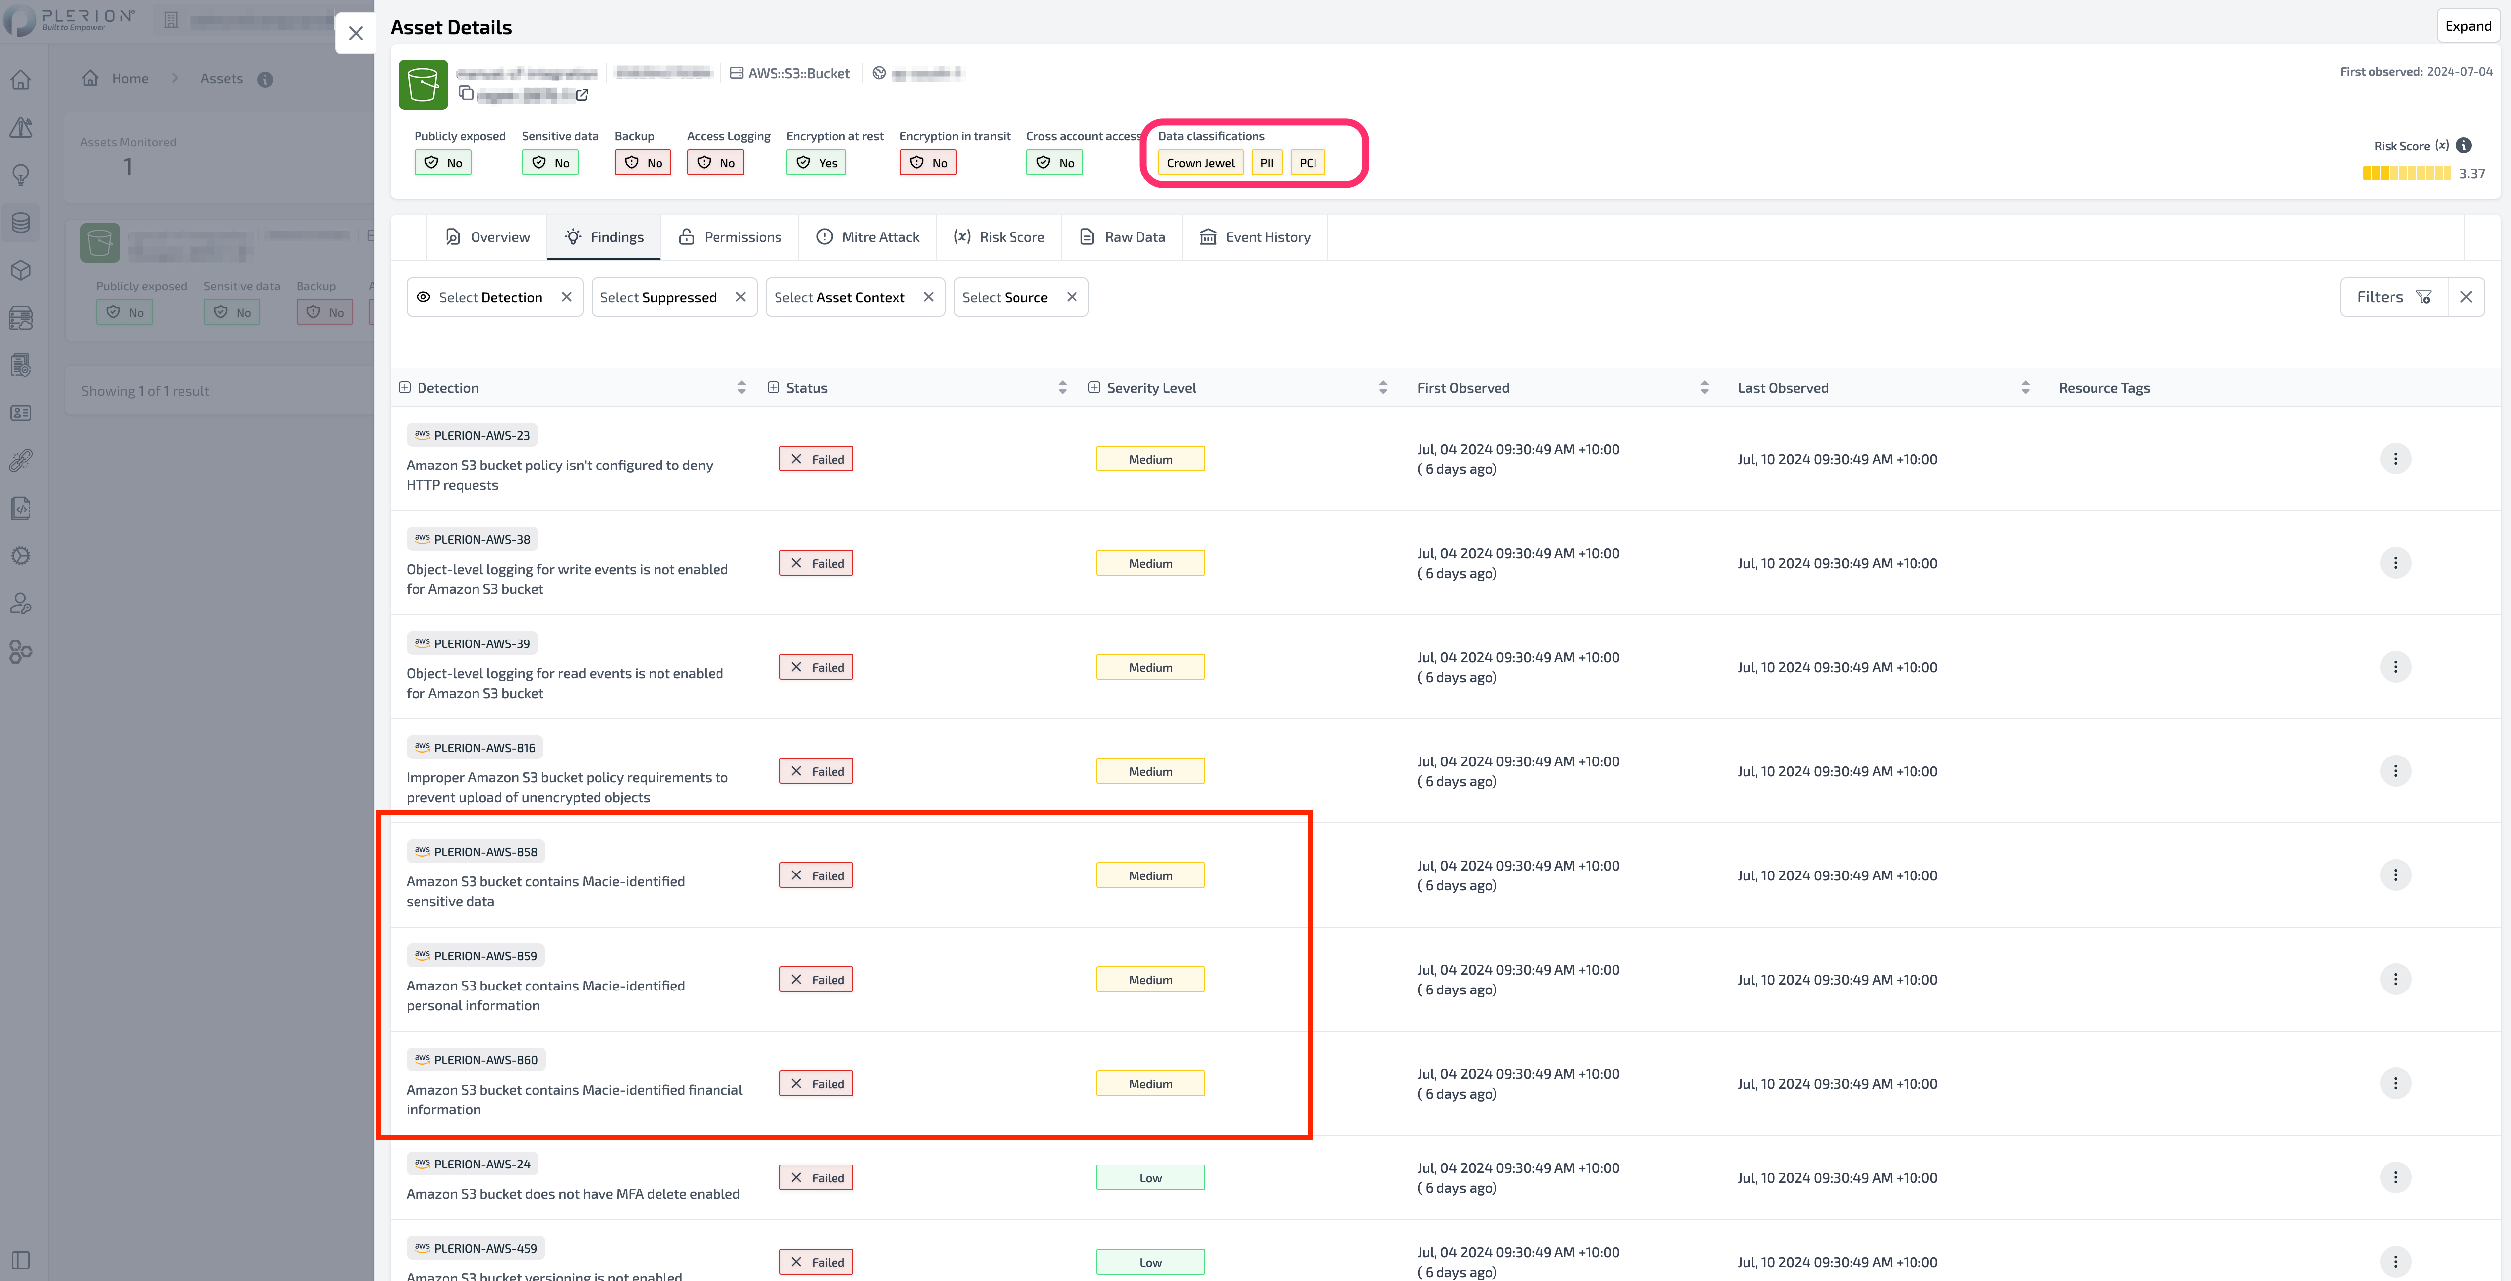2511x1281 pixels.
Task: Open Select Asset Context dropdown
Action: 839,297
